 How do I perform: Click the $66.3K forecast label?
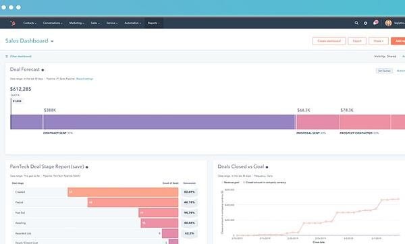tap(304, 110)
